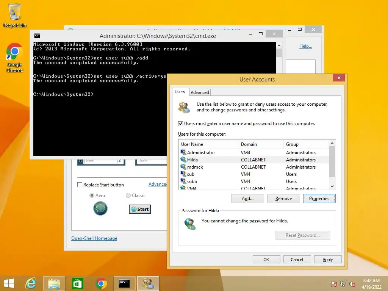Open the Windows Store taskbar icon

click(77, 283)
